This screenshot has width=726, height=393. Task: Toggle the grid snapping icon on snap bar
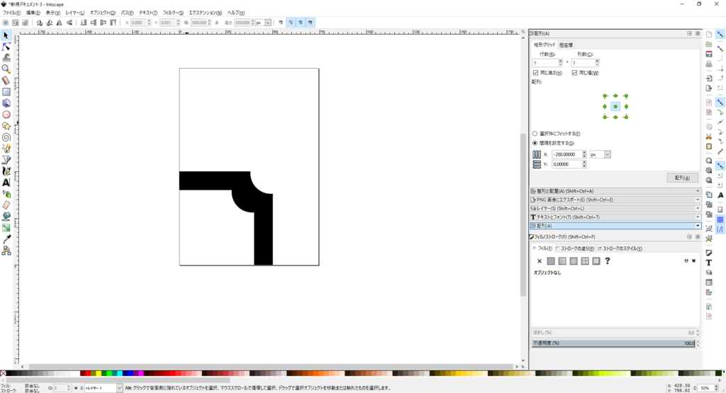[x=720, y=220]
